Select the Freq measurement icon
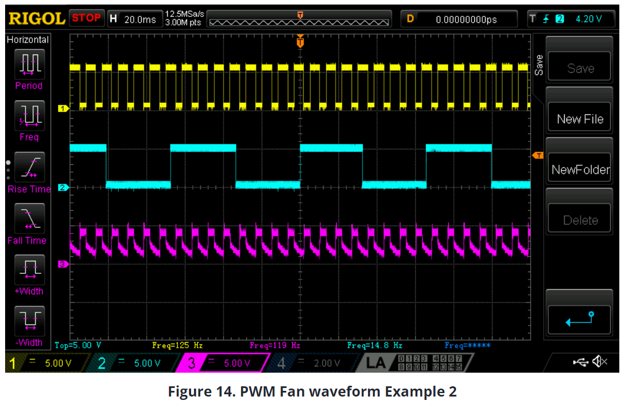 pyautogui.click(x=30, y=115)
